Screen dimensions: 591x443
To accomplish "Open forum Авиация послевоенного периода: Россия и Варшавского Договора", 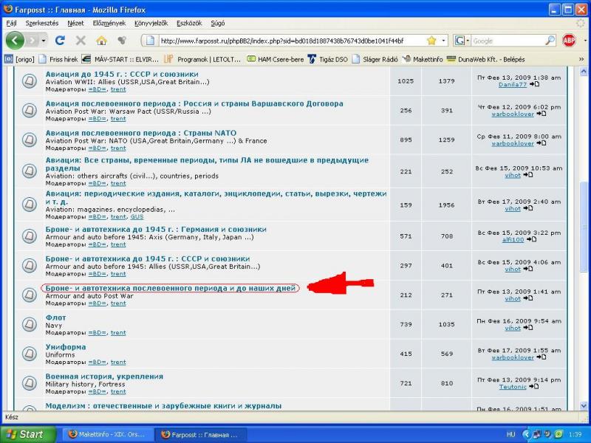I will click(x=194, y=103).
